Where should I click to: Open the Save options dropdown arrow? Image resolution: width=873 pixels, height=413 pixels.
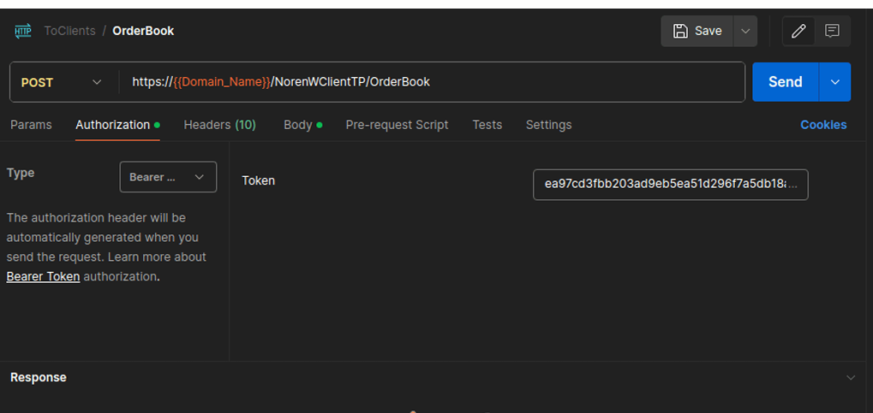(745, 31)
